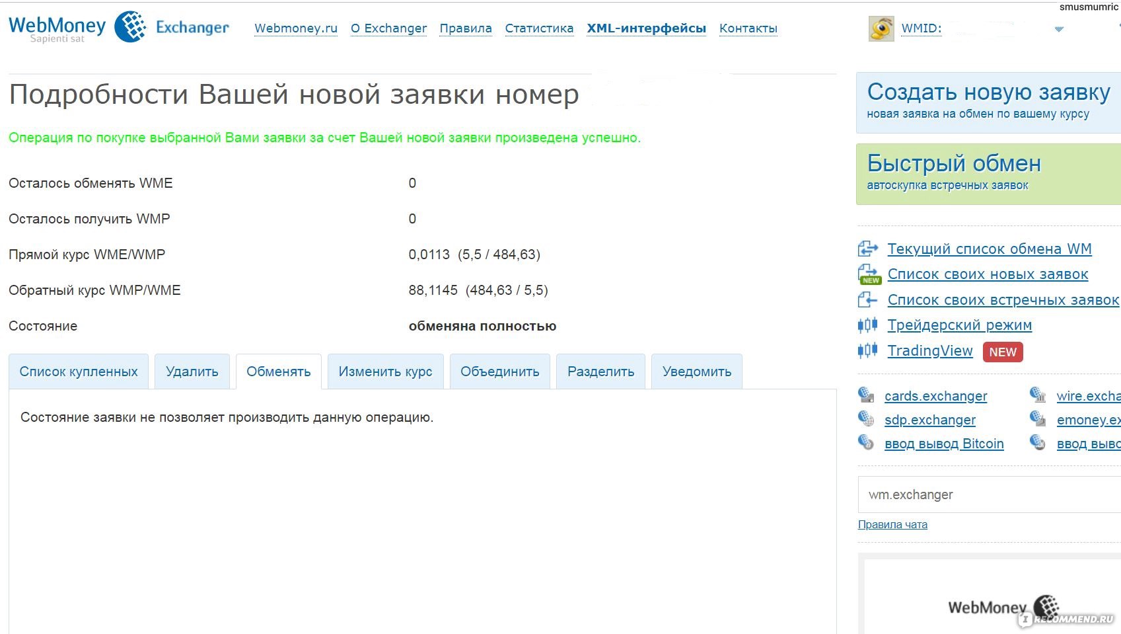Follow the wire.exchanger link
Screen dimensions: 1121x634
pos(1089,396)
